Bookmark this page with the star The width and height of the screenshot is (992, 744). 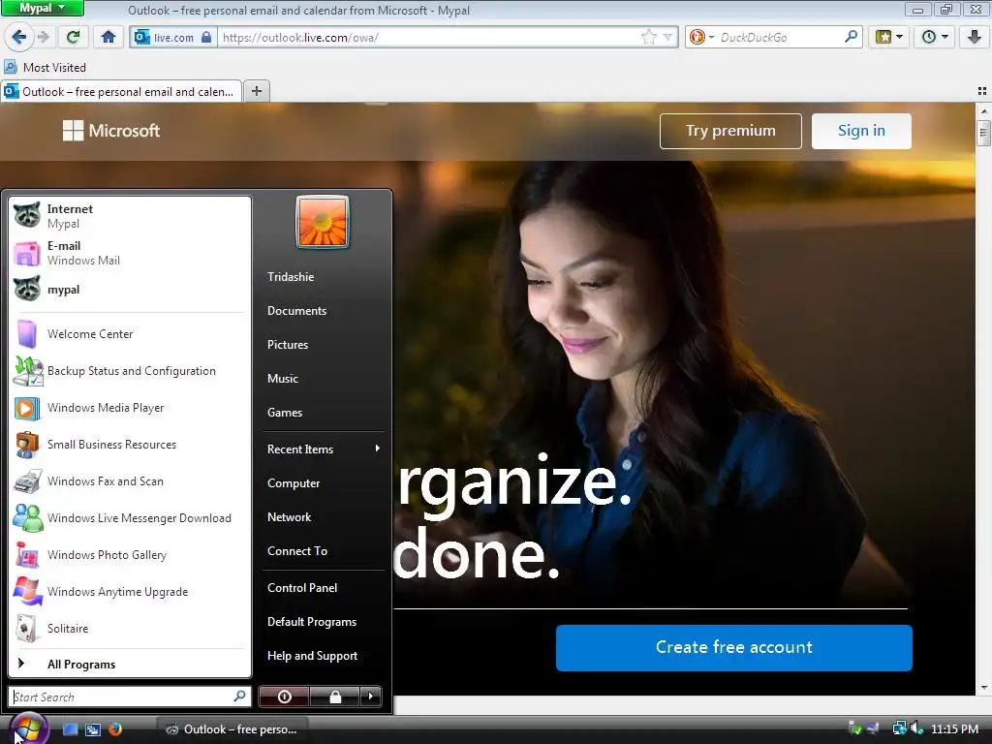point(648,38)
